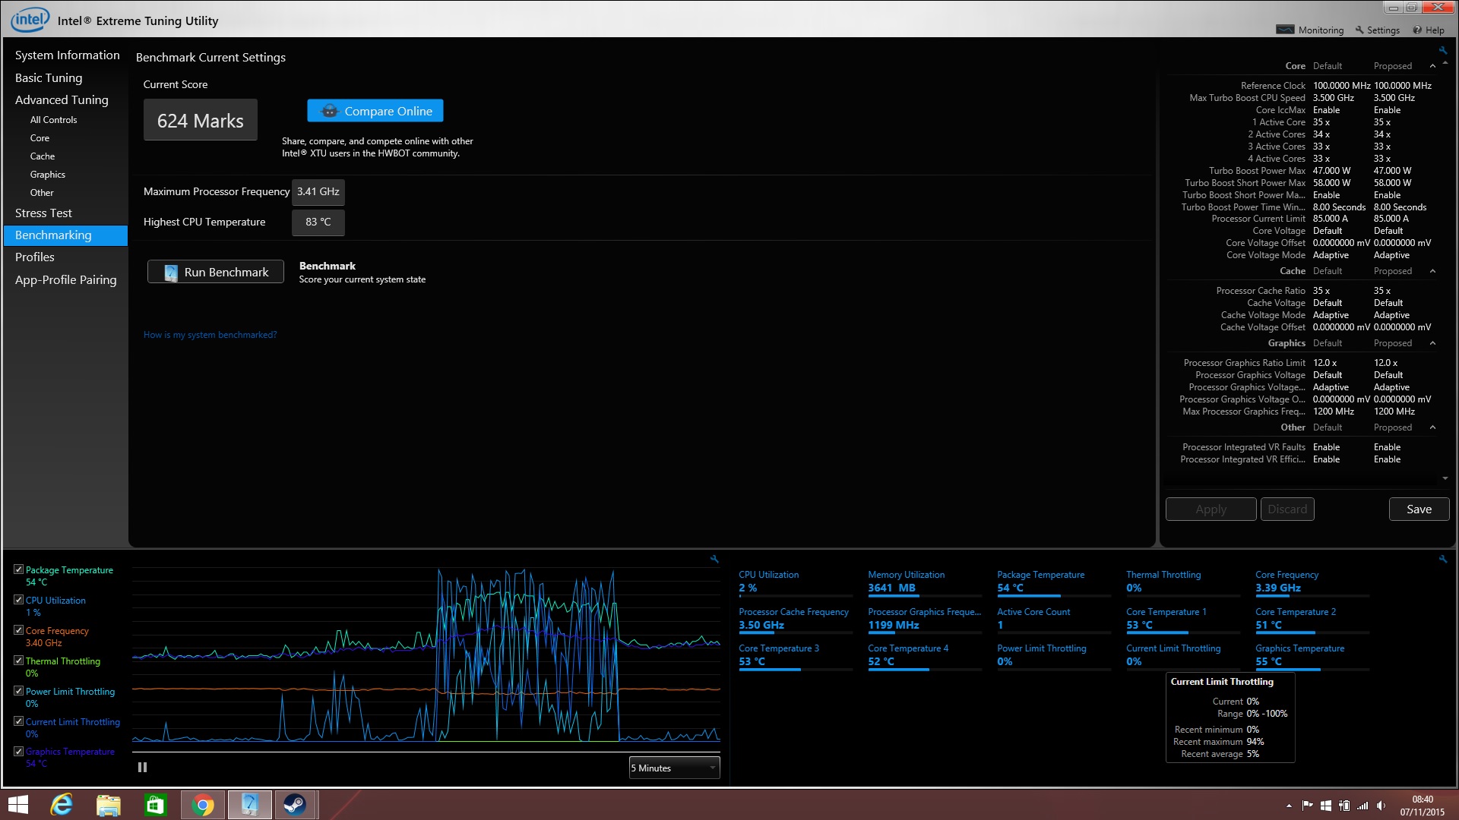Uncheck CPU Utilization graph checkbox
This screenshot has height=820, width=1459.
(18, 600)
